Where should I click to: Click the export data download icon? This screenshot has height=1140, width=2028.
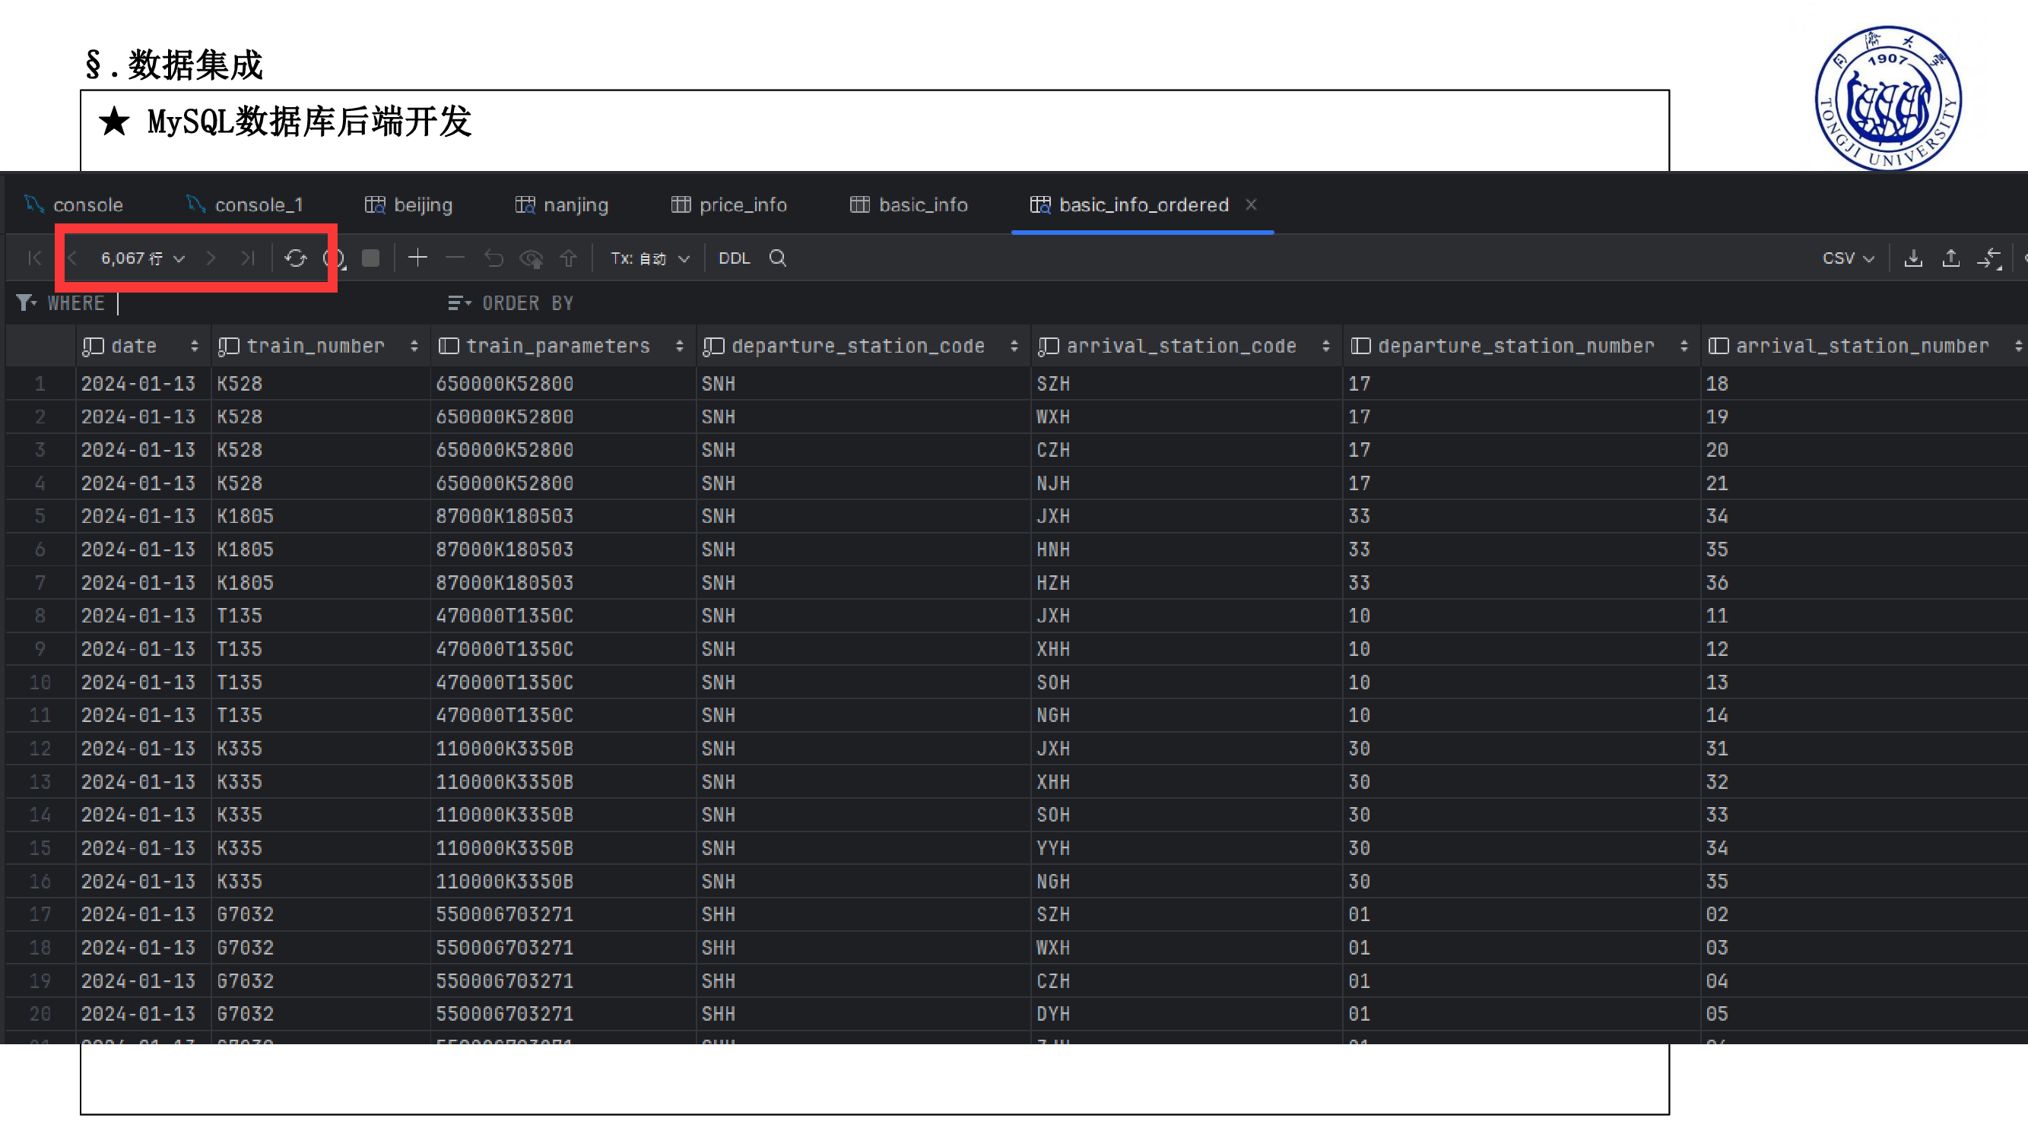tap(1913, 258)
